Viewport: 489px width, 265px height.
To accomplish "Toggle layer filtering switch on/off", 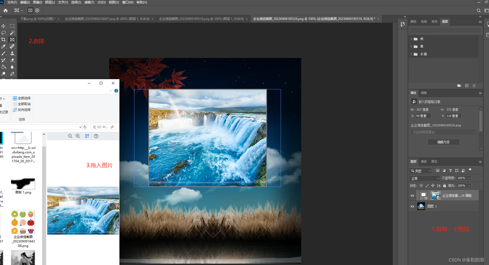I will pyautogui.click(x=470, y=170).
